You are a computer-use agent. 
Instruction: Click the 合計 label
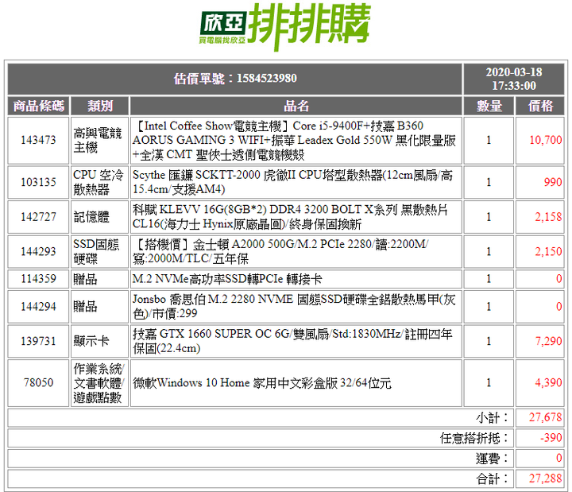pyautogui.click(x=492, y=478)
